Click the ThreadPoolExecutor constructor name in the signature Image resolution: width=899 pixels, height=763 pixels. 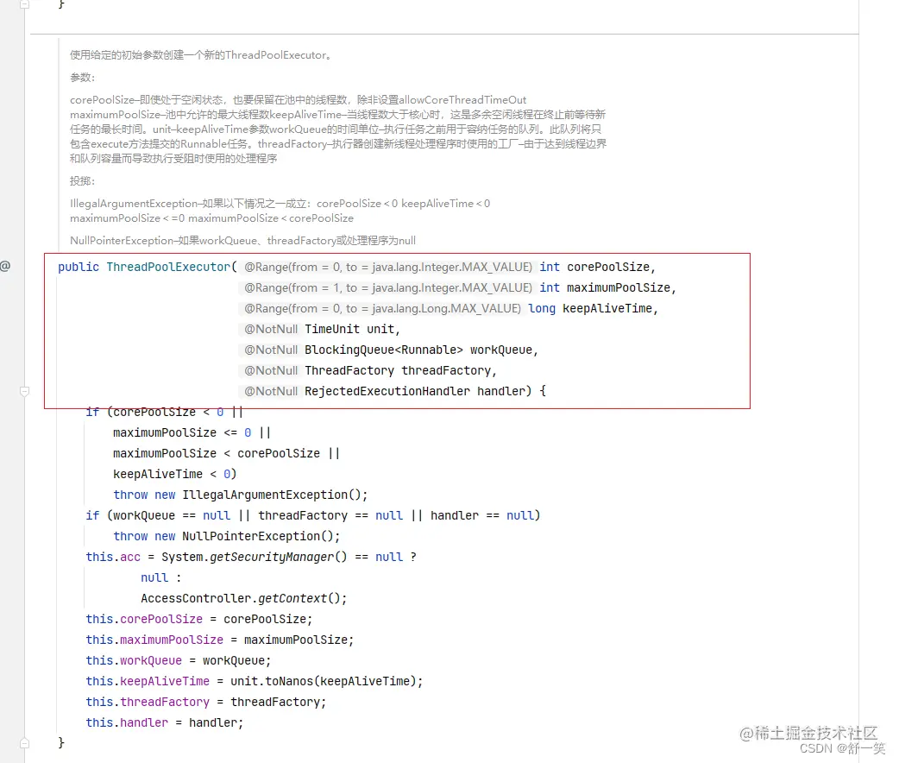[x=168, y=267]
